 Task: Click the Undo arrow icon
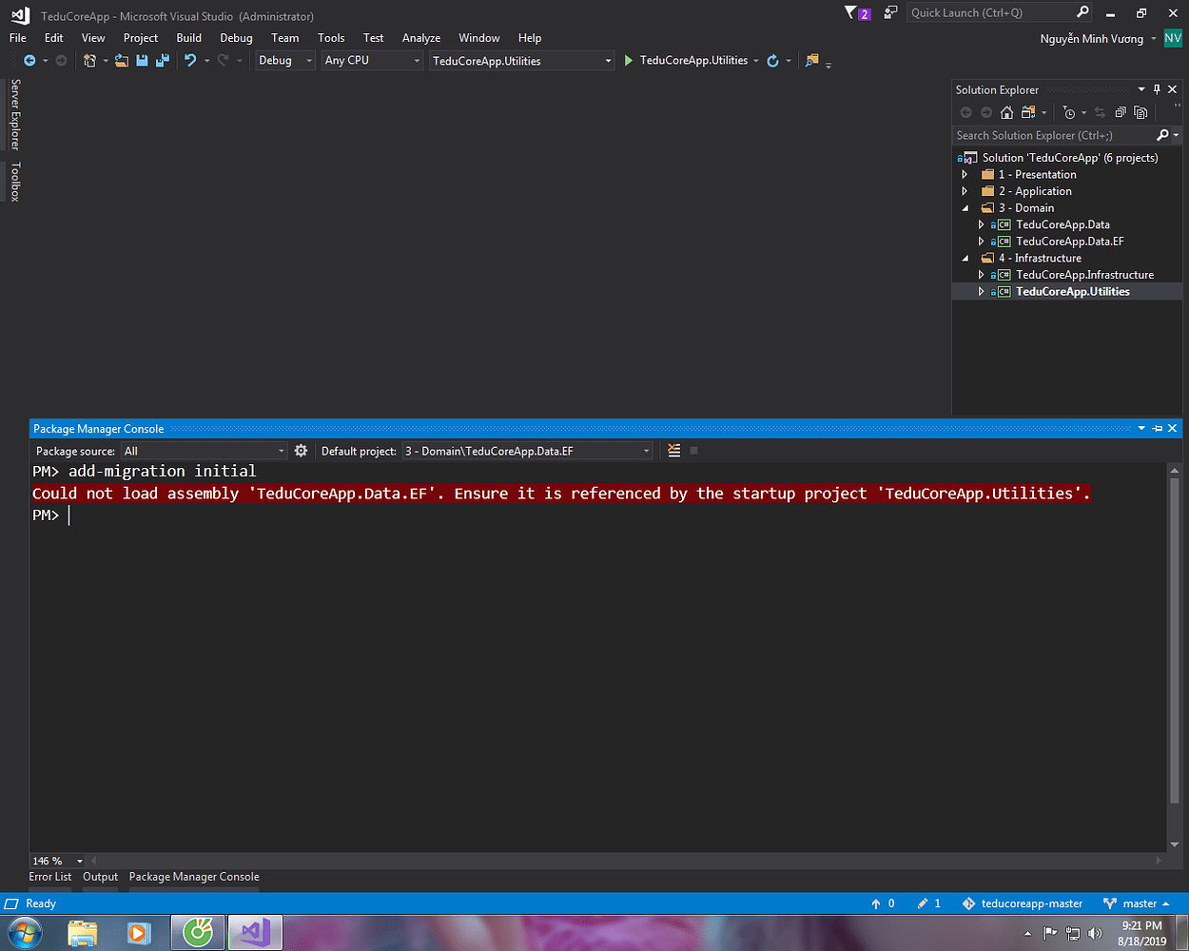[x=190, y=61]
